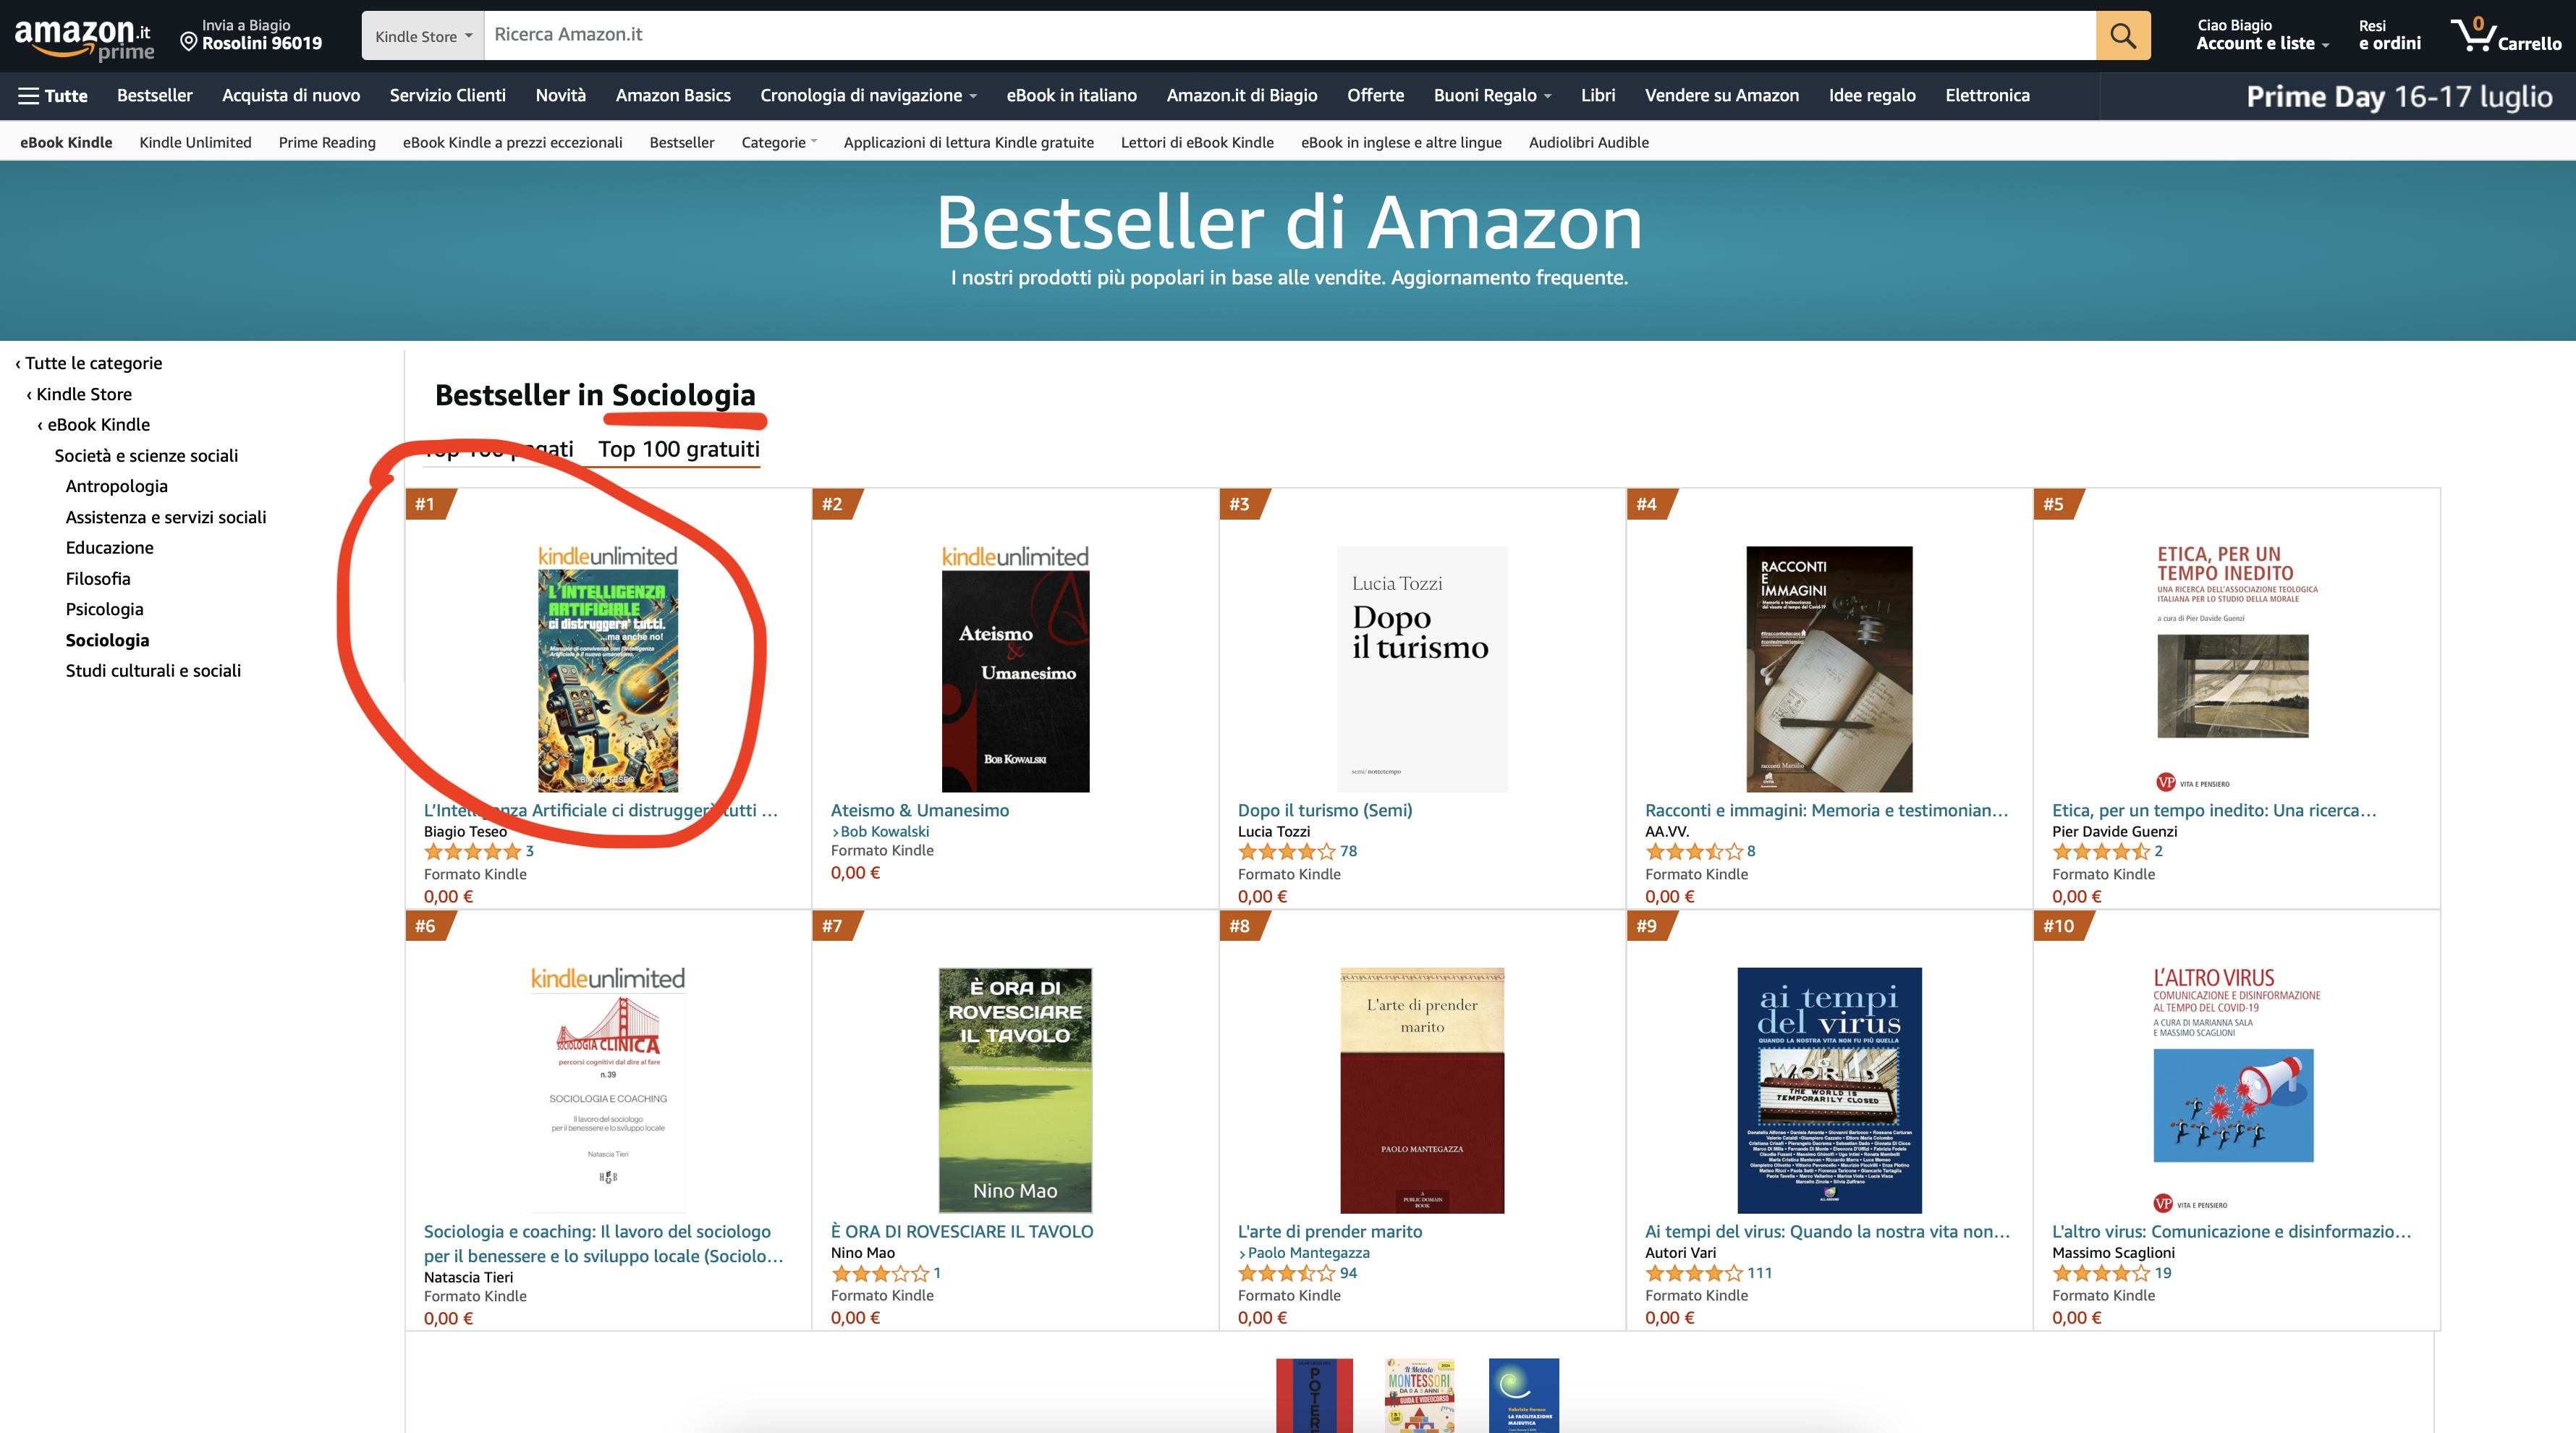This screenshot has height=1433, width=2576.
Task: Click the Ricerca Amazon.it search field
Action: pos(1289,36)
